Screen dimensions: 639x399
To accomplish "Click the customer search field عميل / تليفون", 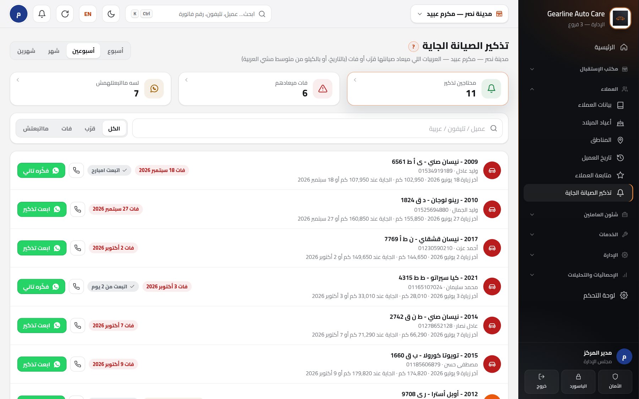I will [317, 128].
